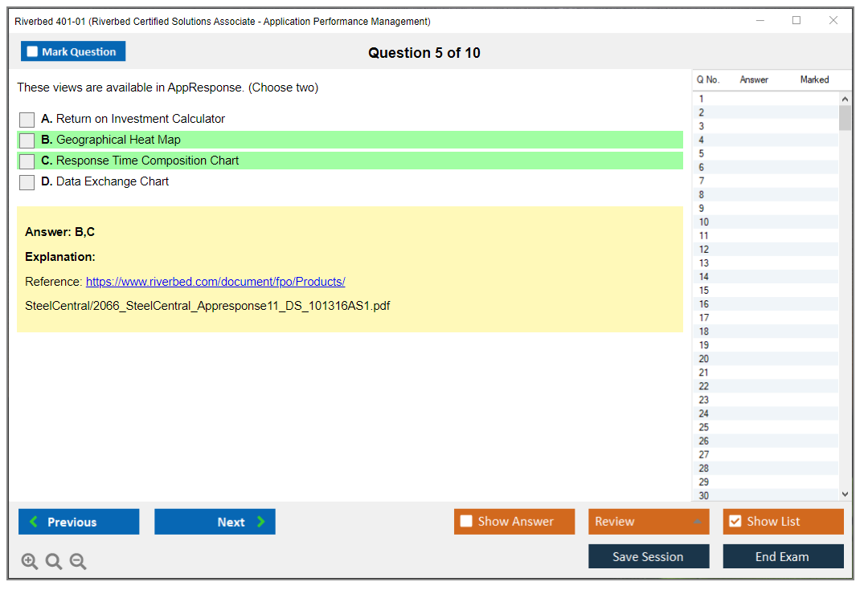The image size is (864, 590).
Task: Select question 10 in the list
Action: pos(704,222)
